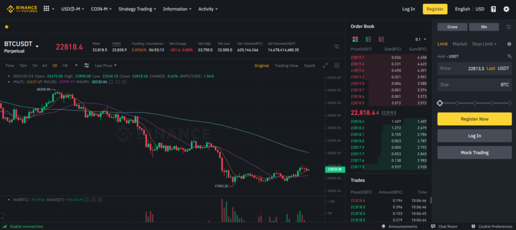Viewport: 516px width, 230px height.
Task: Click the favorite star icon
Action: pos(7,26)
